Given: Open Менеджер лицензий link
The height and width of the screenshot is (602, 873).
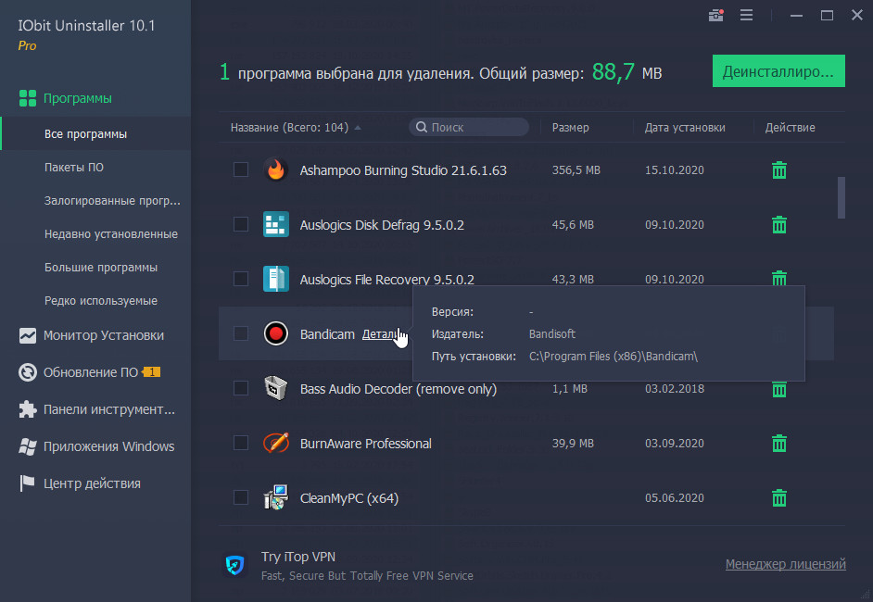Looking at the screenshot, I should [786, 564].
